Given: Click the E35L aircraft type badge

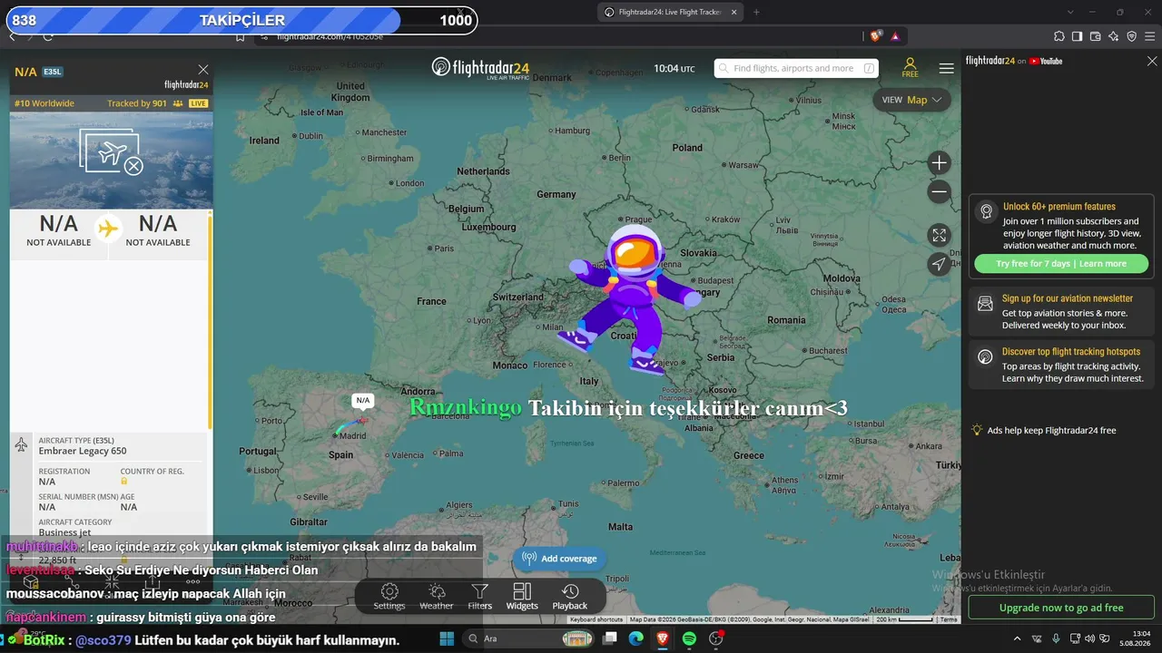Looking at the screenshot, I should 53,72.
